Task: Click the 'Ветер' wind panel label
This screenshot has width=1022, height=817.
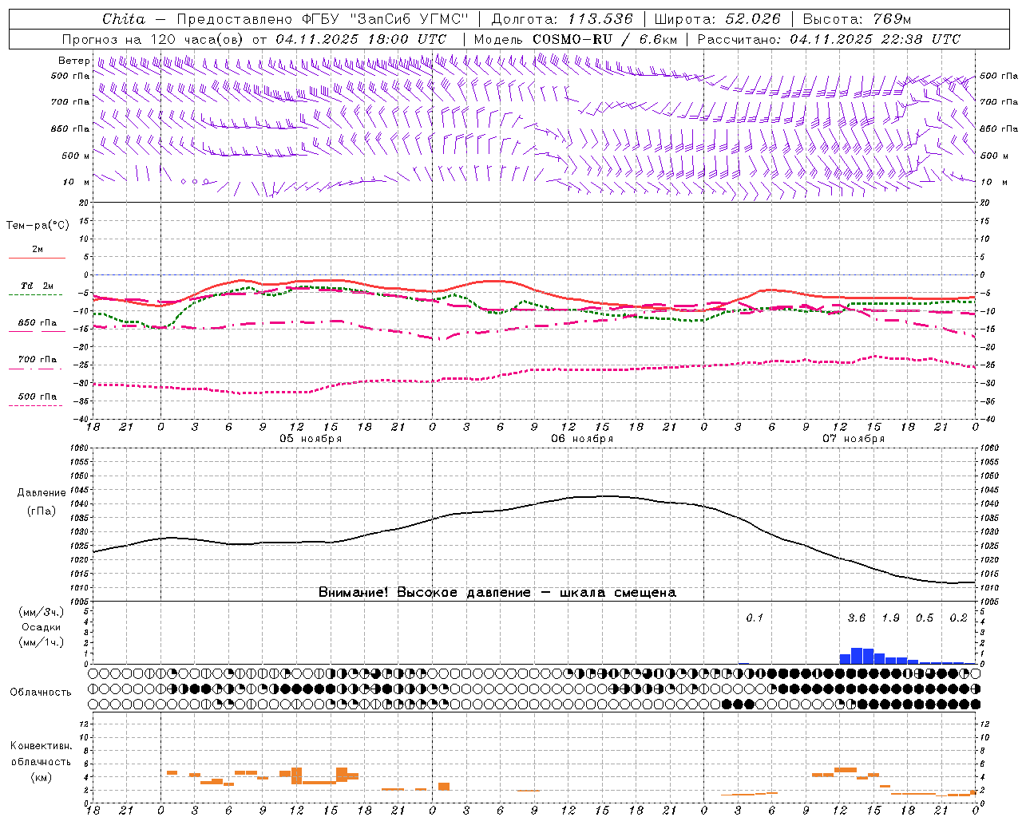Action: pos(73,61)
